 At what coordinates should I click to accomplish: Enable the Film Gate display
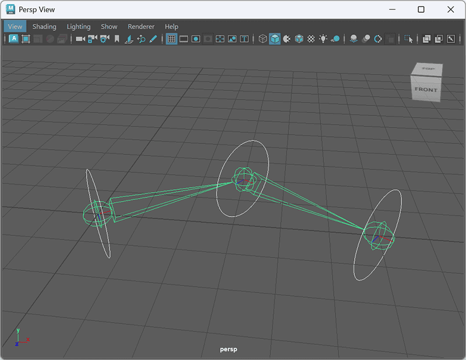pyautogui.click(x=183, y=39)
